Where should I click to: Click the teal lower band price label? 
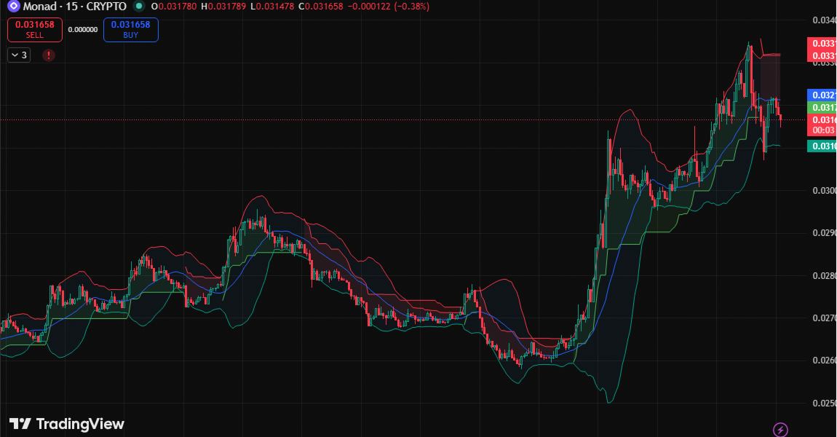[822, 146]
